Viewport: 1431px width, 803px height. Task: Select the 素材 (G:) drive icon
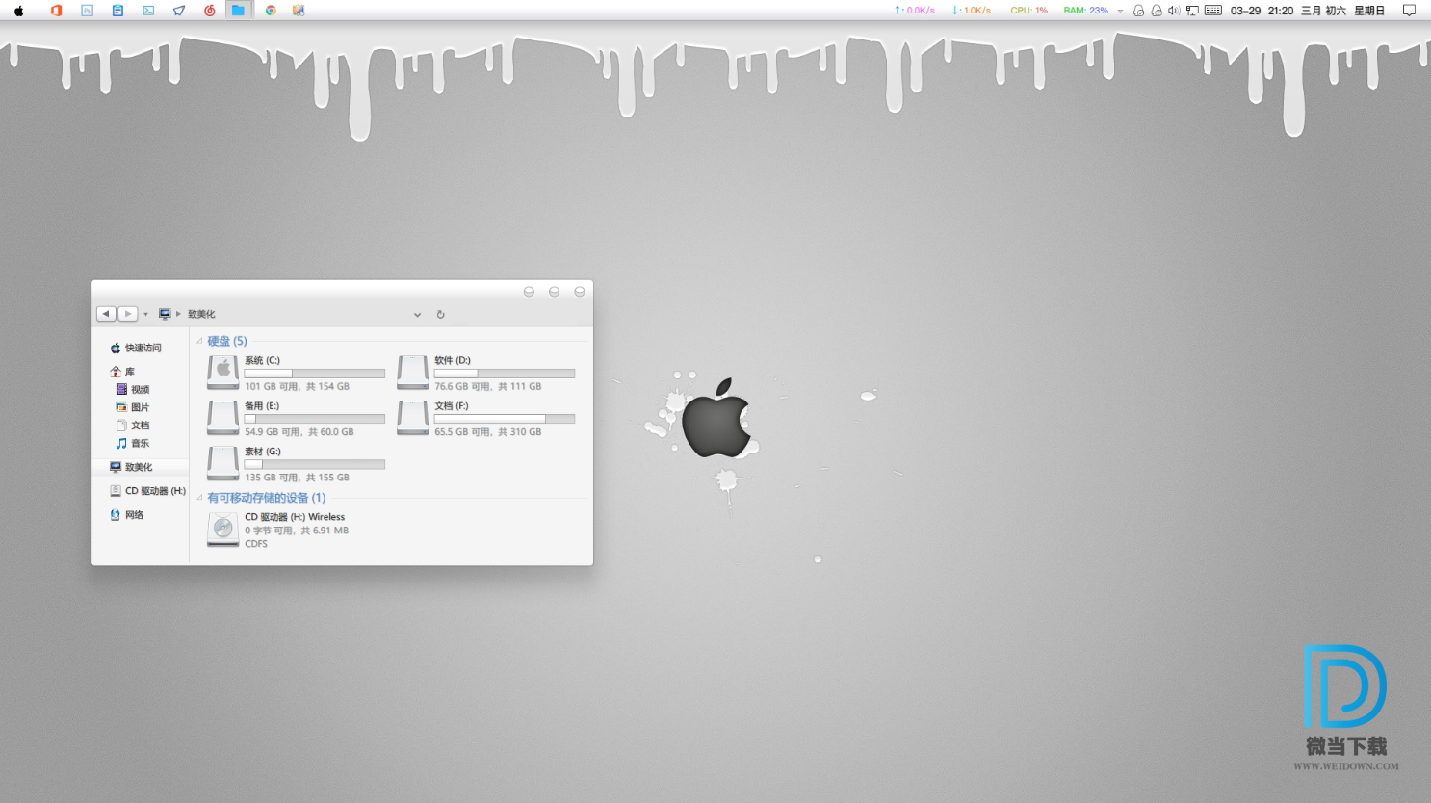[x=222, y=463]
